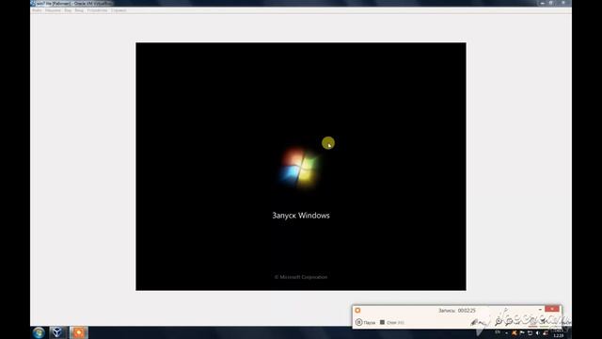Image resolution: width=602 pixels, height=339 pixels.
Task: Open the Файл menu in VirtualBox
Action: [x=37, y=10]
